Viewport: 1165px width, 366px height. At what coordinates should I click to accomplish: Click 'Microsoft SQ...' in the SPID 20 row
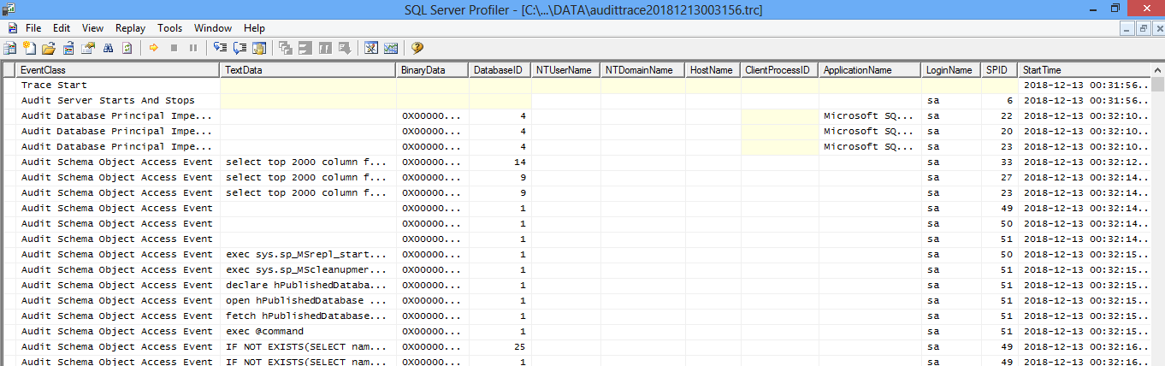point(870,132)
